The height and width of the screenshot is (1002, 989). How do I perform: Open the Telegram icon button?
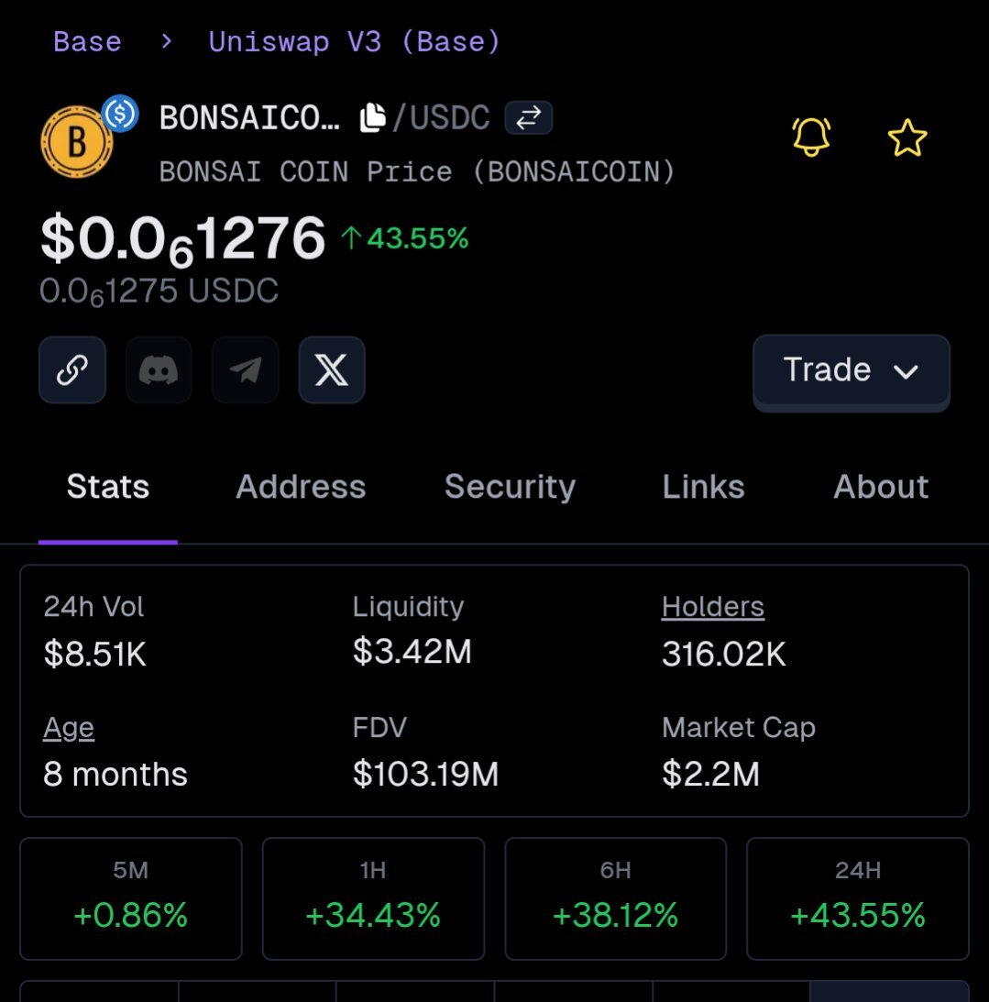(246, 370)
